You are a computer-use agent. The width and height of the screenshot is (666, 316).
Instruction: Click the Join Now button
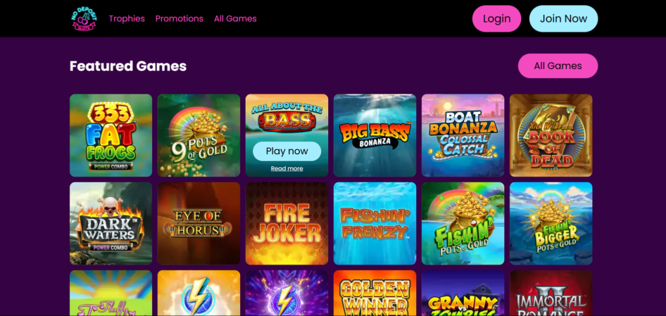[x=563, y=19]
